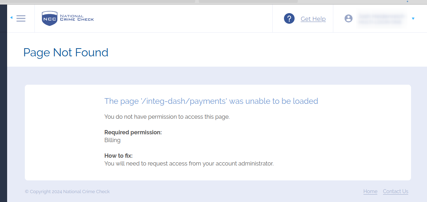Image resolution: width=427 pixels, height=202 pixels.
Task: Click the blurred account name text
Action: pyautogui.click(x=381, y=19)
